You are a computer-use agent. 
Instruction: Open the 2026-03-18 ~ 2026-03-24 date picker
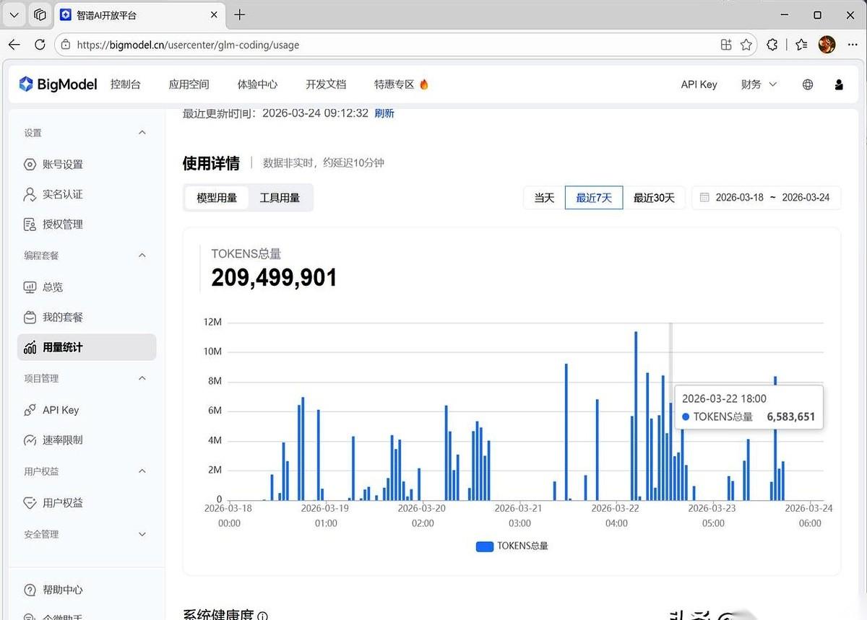pyautogui.click(x=767, y=197)
